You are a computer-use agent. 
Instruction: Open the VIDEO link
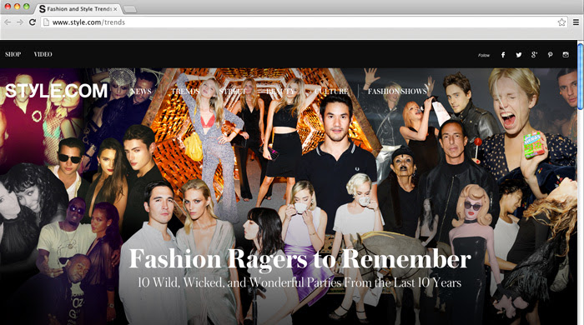click(x=43, y=54)
